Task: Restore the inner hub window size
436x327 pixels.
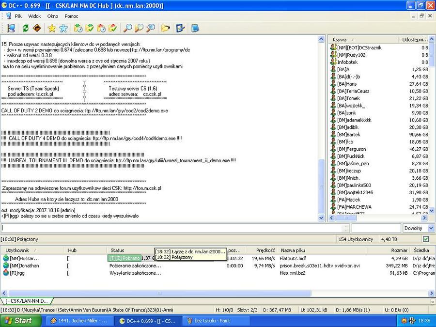Action: (421, 16)
